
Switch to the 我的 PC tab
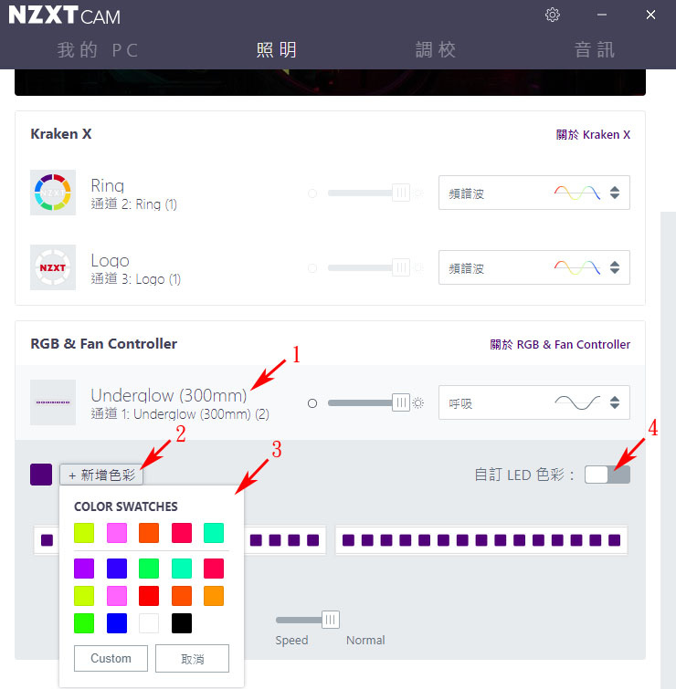(x=98, y=49)
